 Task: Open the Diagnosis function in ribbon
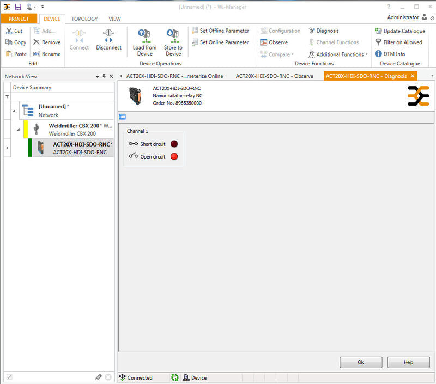tap(324, 31)
